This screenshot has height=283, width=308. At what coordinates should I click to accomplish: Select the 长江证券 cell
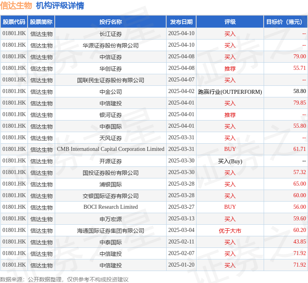[111, 34]
